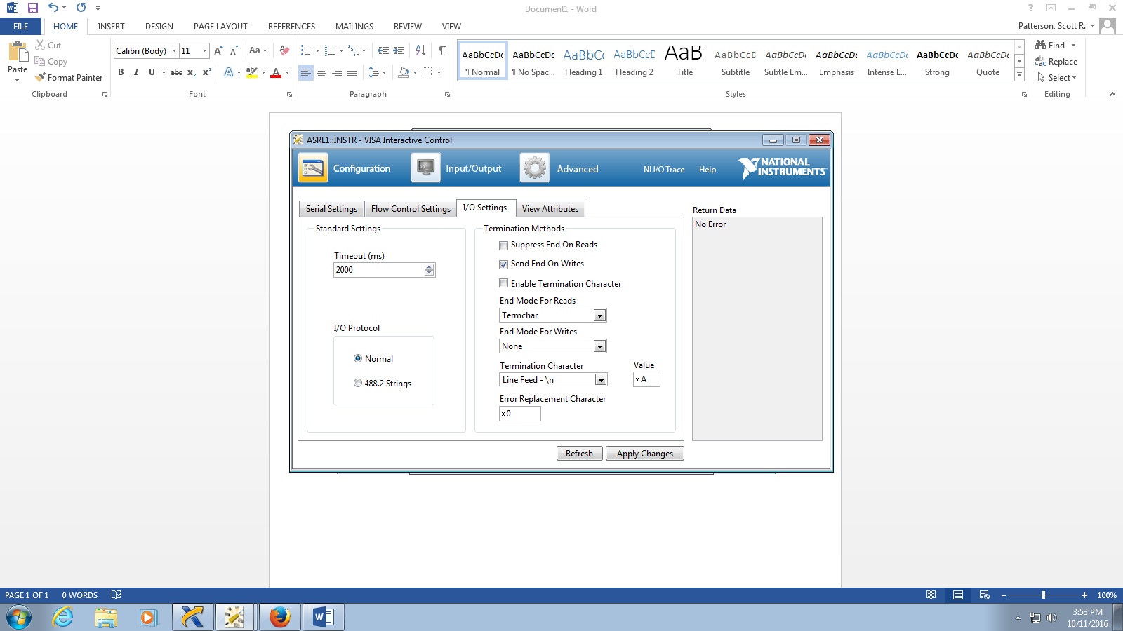Open Help in VISA control

pyautogui.click(x=707, y=170)
